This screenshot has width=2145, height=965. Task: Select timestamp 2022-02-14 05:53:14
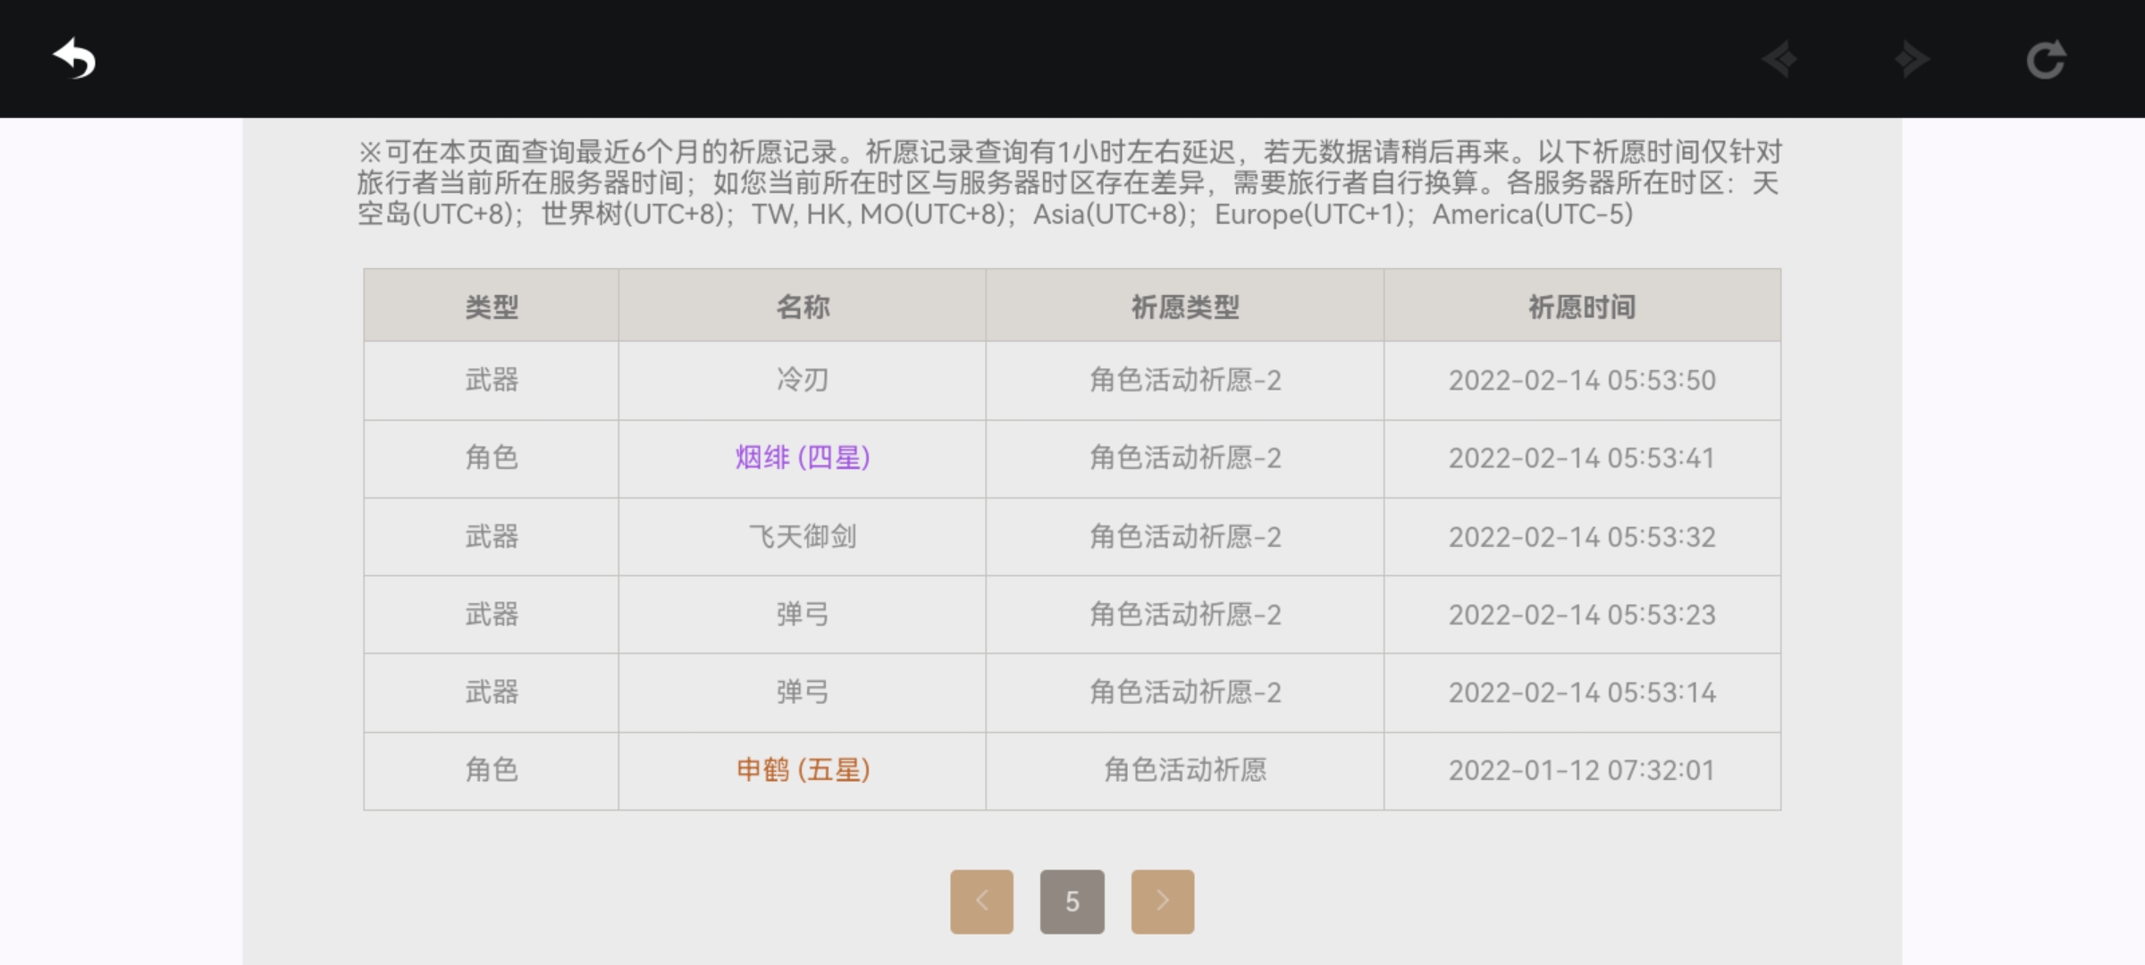[1582, 692]
